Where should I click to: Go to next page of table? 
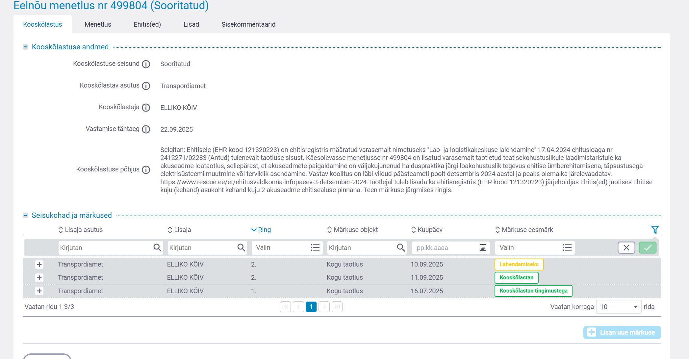(x=324, y=307)
